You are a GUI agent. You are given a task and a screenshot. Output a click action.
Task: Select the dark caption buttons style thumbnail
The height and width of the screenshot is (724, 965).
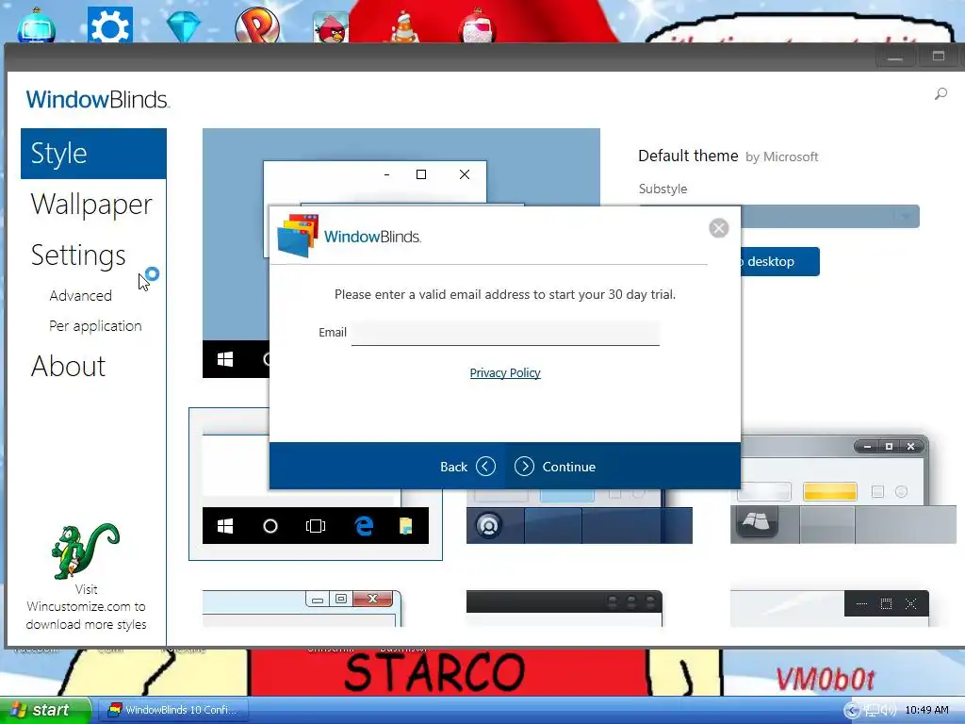[829, 608]
